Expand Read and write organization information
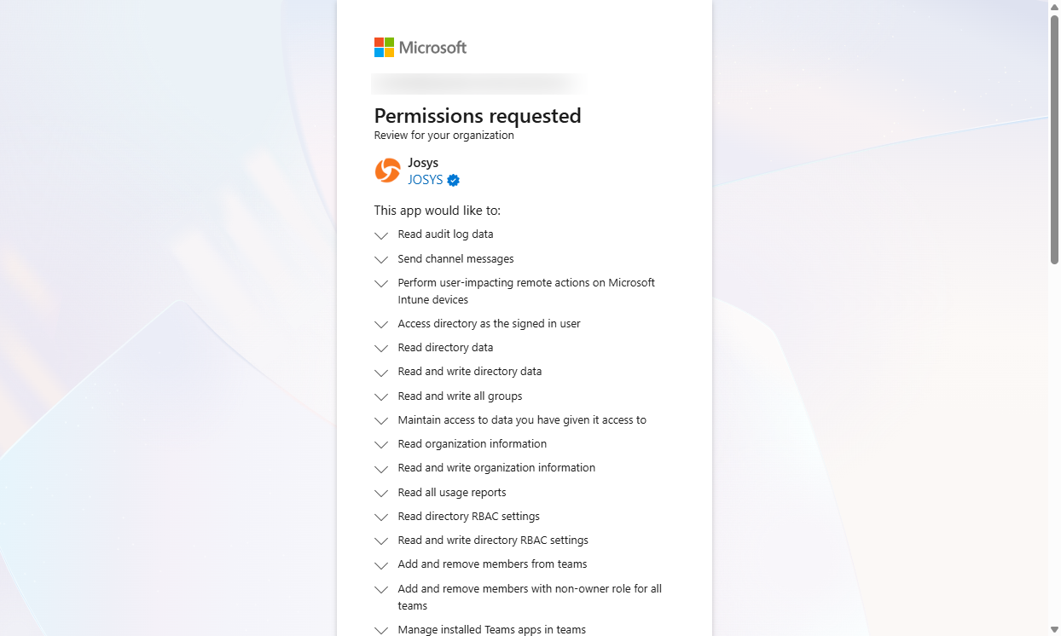 (381, 469)
